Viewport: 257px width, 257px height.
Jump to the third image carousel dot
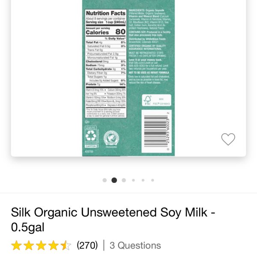click(x=124, y=180)
